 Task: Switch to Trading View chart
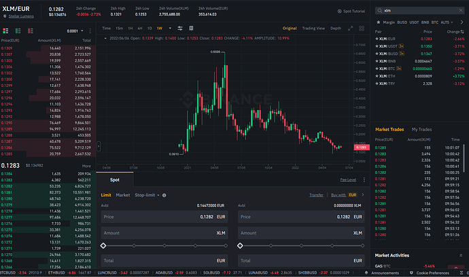313,29
